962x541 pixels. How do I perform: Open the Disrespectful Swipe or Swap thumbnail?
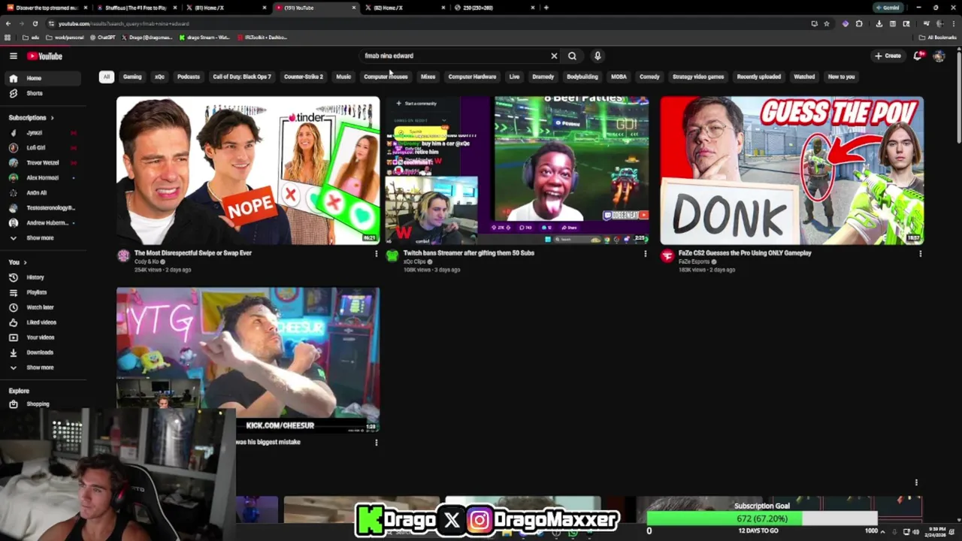[x=248, y=170]
